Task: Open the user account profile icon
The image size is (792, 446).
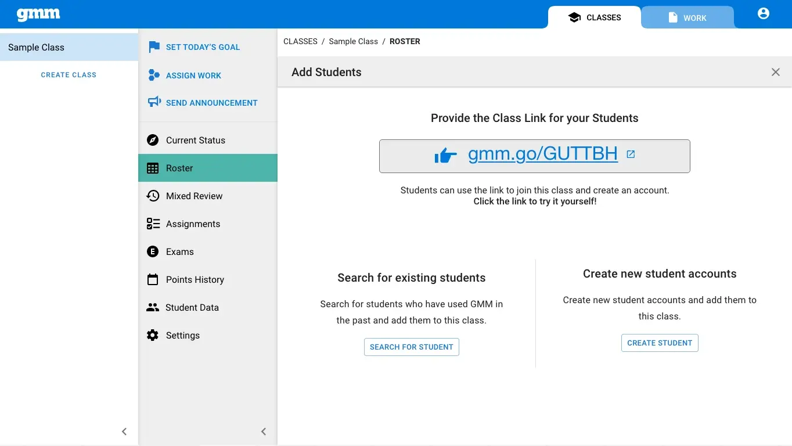Action: (764, 13)
